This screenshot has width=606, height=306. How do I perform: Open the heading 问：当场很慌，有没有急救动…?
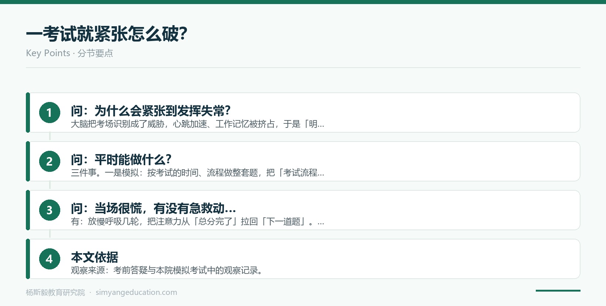[153, 208]
